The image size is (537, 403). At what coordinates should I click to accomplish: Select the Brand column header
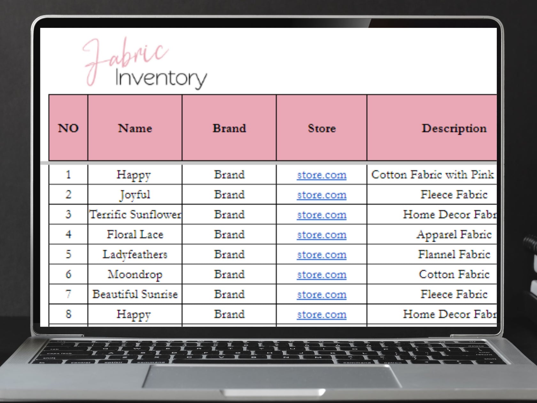(x=229, y=128)
